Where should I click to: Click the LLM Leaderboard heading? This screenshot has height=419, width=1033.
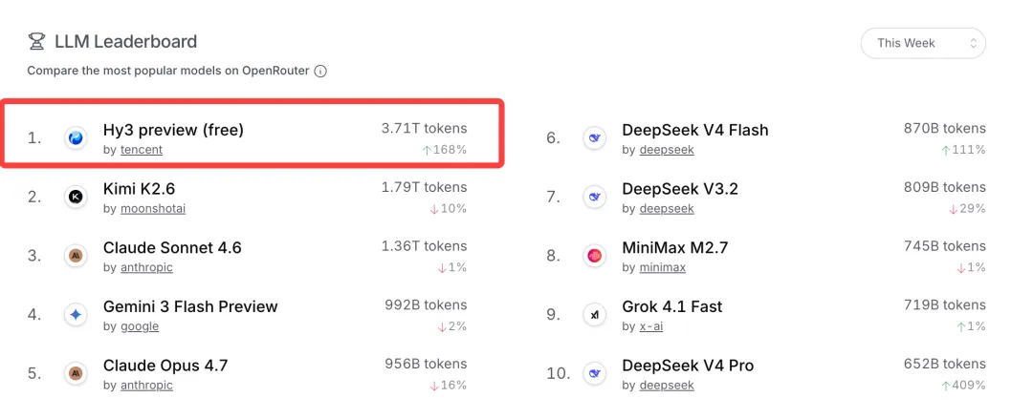[x=126, y=42]
